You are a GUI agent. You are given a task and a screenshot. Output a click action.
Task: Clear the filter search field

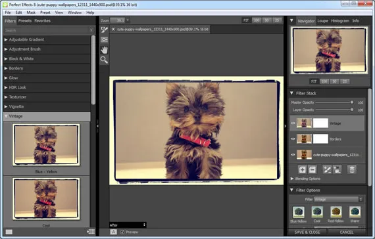pyautogui.click(x=91, y=30)
